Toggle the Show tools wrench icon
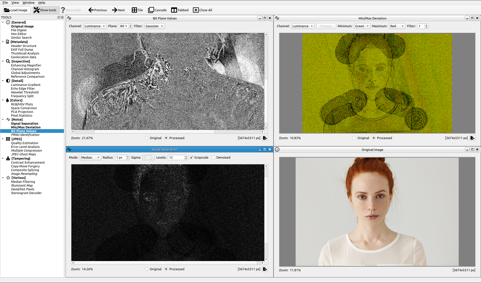Screen dimensions: 481x283 click(37, 10)
